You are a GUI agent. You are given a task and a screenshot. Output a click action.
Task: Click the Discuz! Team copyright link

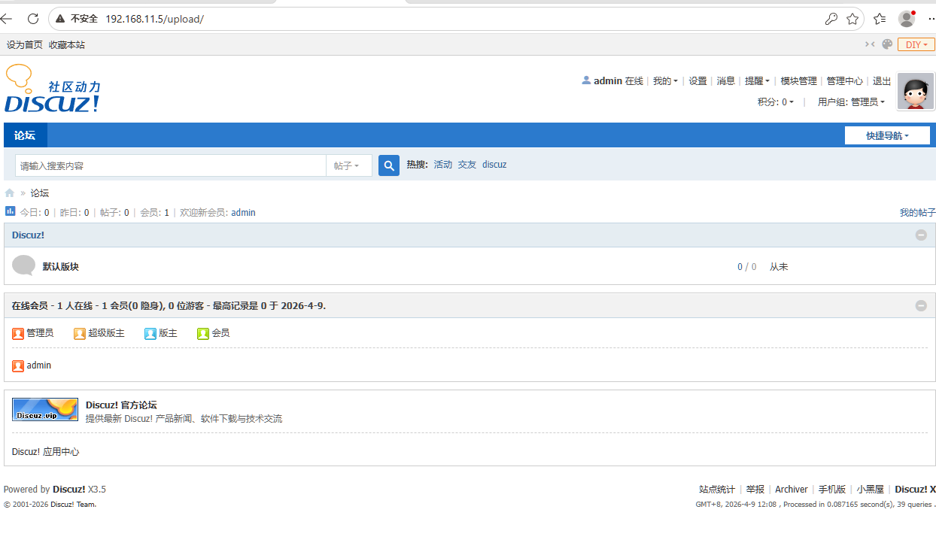73,505
